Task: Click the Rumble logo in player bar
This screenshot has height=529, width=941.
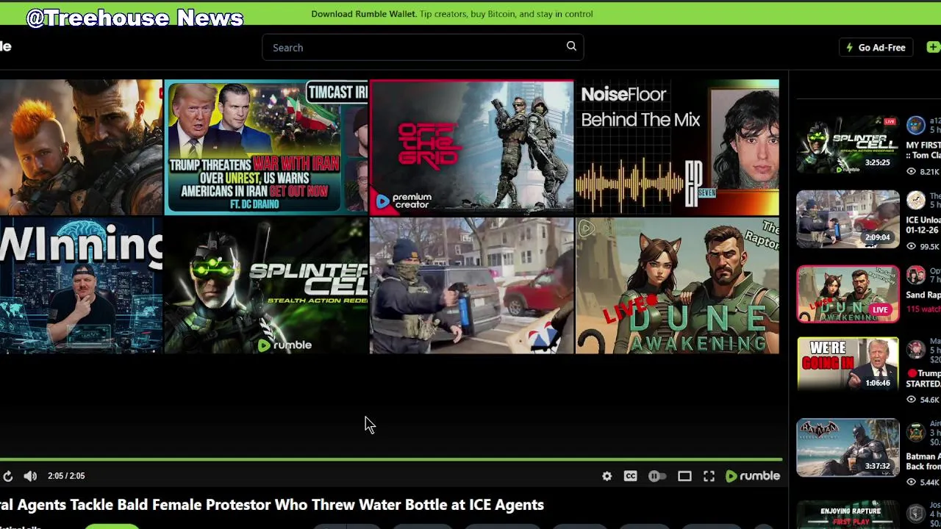Action: [x=752, y=476]
